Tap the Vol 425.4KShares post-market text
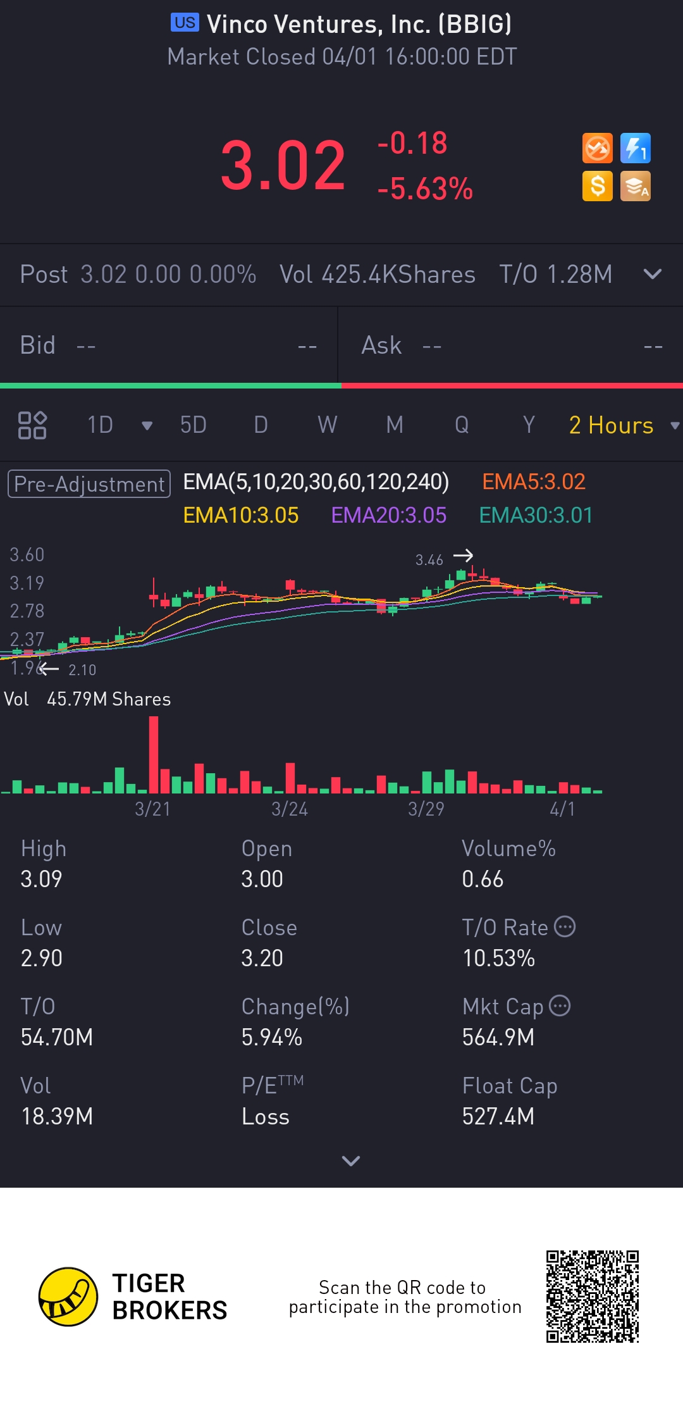Screen dimensions: 683x1406 click(378, 275)
